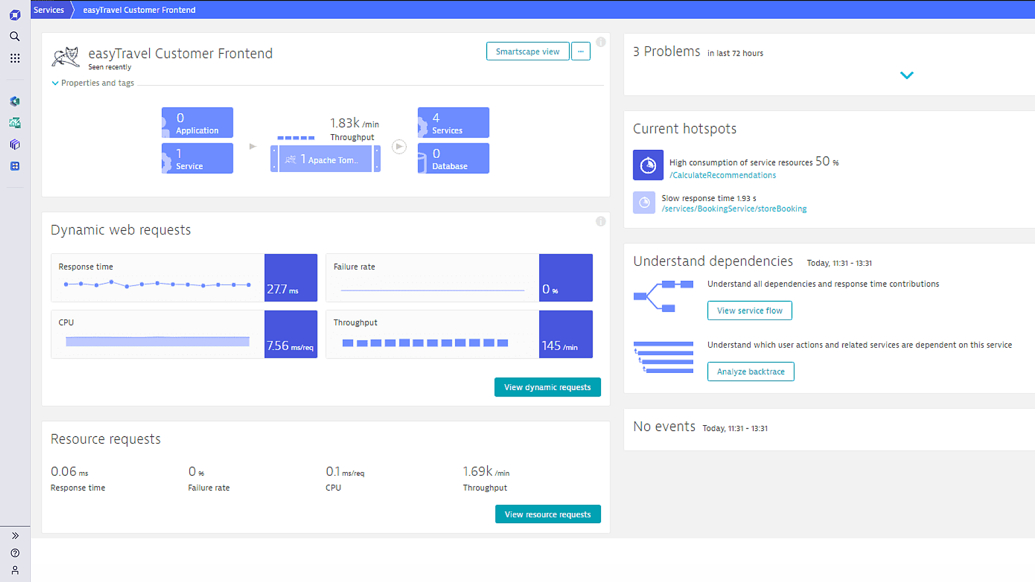Click the 1.83k /min Throughput value
Screen dimensions: 1035x582
(354, 123)
